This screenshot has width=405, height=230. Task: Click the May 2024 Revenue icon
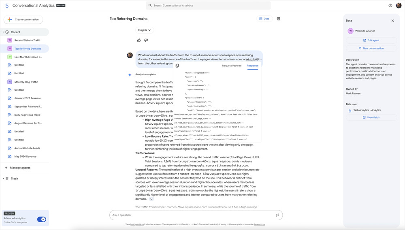pos(10,156)
